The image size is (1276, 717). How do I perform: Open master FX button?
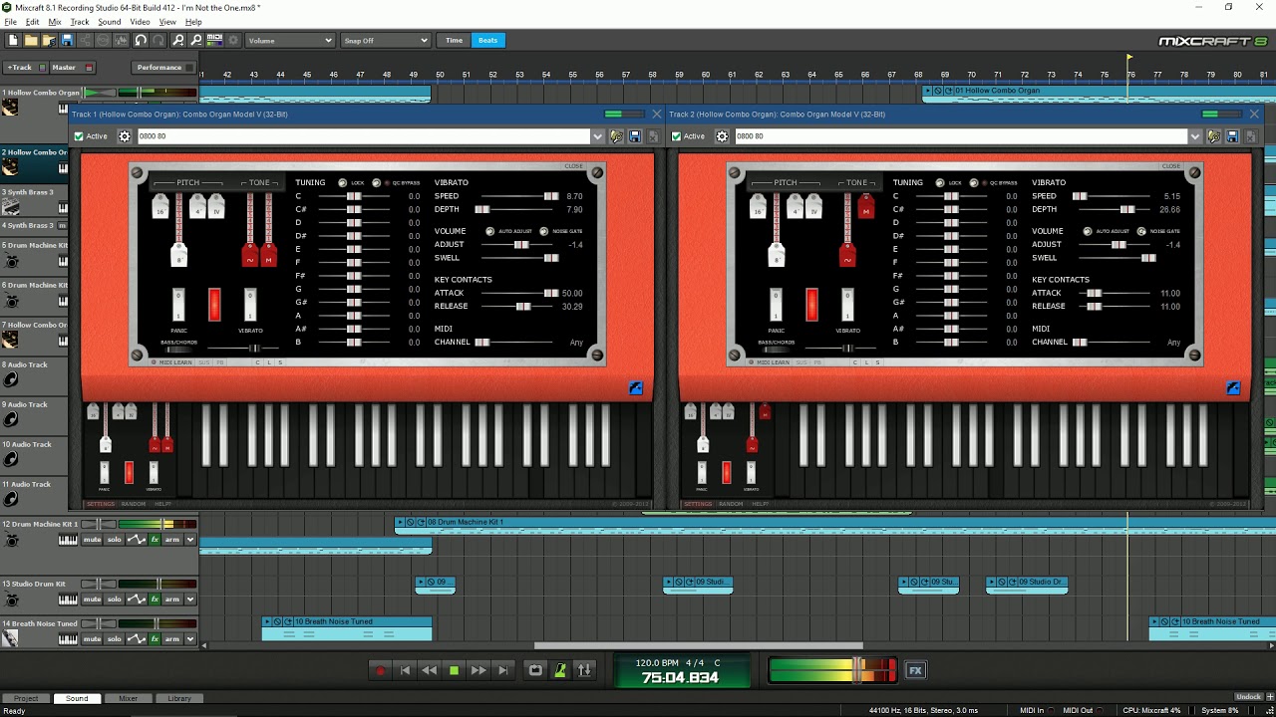pyautogui.click(x=915, y=670)
